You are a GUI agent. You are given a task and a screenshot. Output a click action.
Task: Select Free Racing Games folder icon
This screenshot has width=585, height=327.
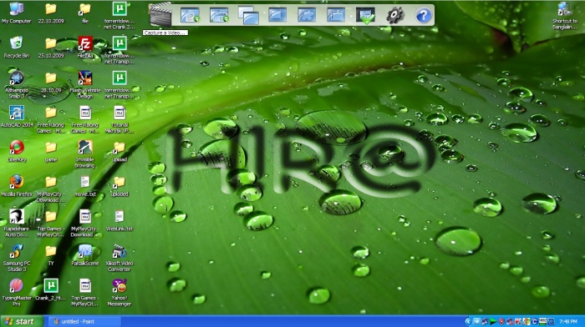click(x=51, y=119)
